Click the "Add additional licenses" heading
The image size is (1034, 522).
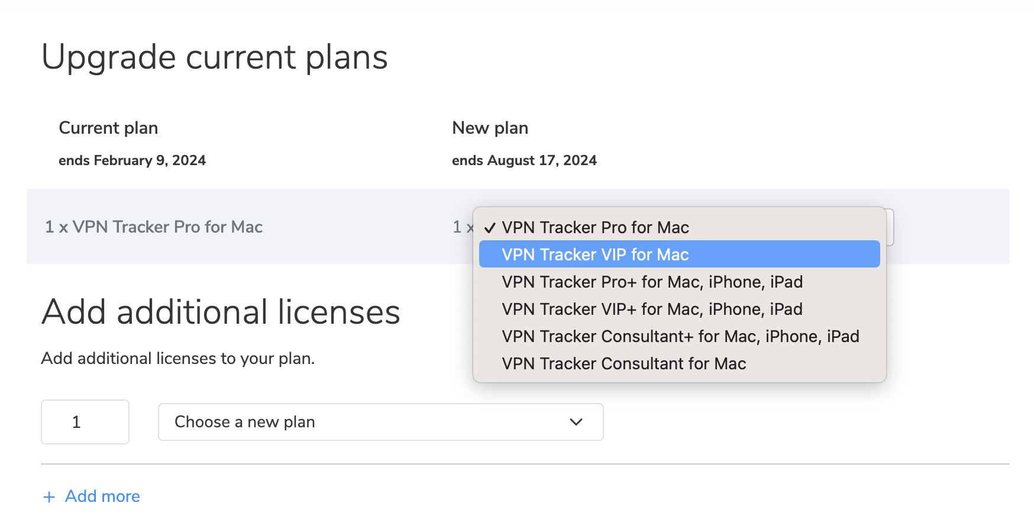tap(221, 312)
